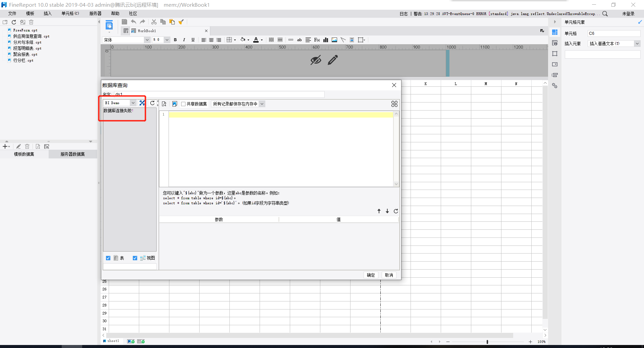
Task: Align cell text to the right
Action: click(x=219, y=40)
